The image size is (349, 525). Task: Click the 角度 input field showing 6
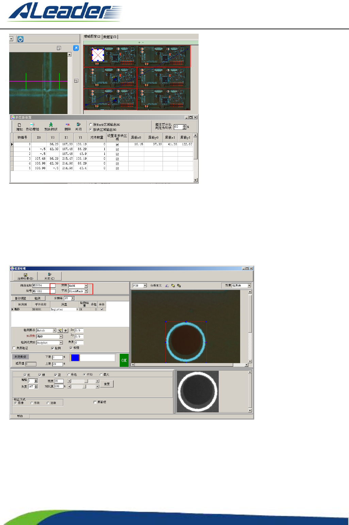click(79, 343)
